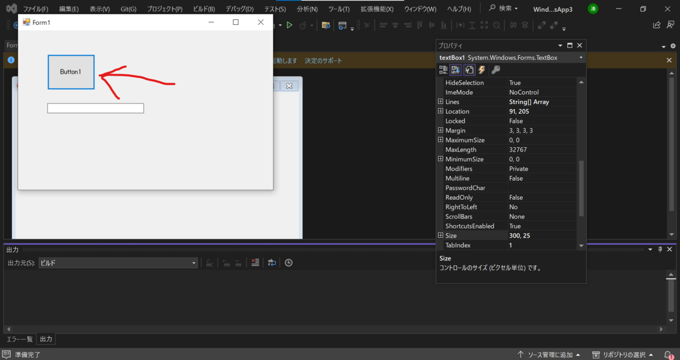The height and width of the screenshot is (360, 680).
Task: Toggle word wrap icon in Output pane
Action: [271, 262]
